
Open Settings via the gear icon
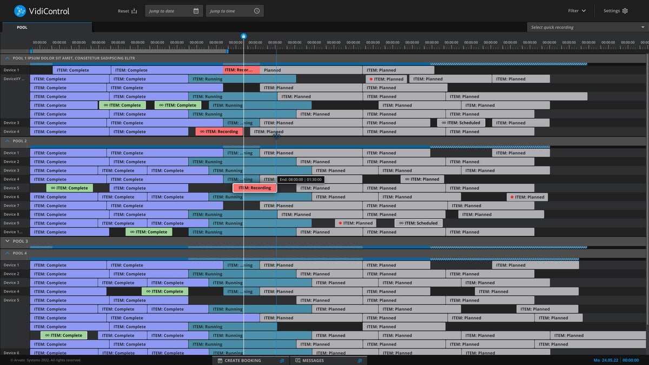625,11
